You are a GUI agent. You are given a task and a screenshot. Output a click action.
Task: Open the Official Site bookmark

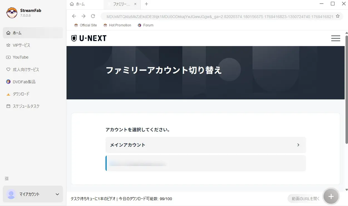click(x=85, y=25)
